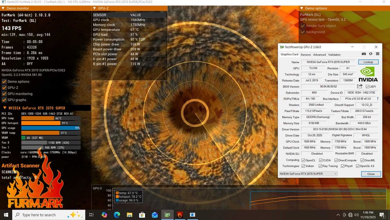Disable the GPU-Z checkbox in FurMark
This screenshot has width=390, height=220.
point(4,88)
